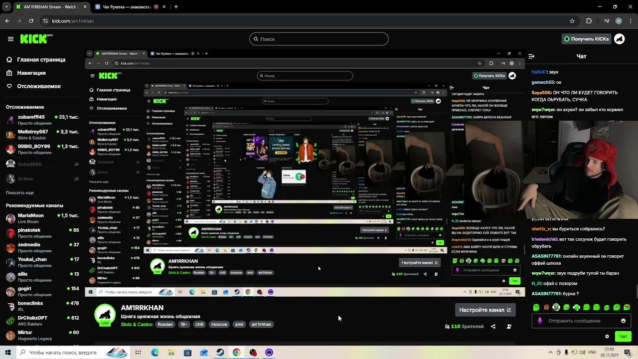Viewport: 638px width, 359px height.
Task: Open zedmedia recommended channel
Action: [42, 247]
